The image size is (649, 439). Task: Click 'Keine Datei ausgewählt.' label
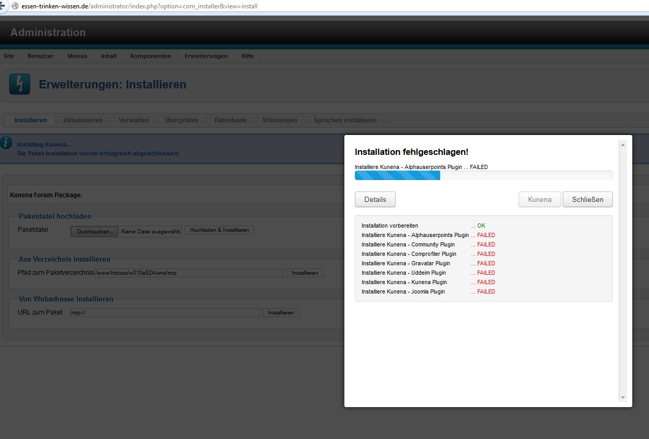[151, 231]
